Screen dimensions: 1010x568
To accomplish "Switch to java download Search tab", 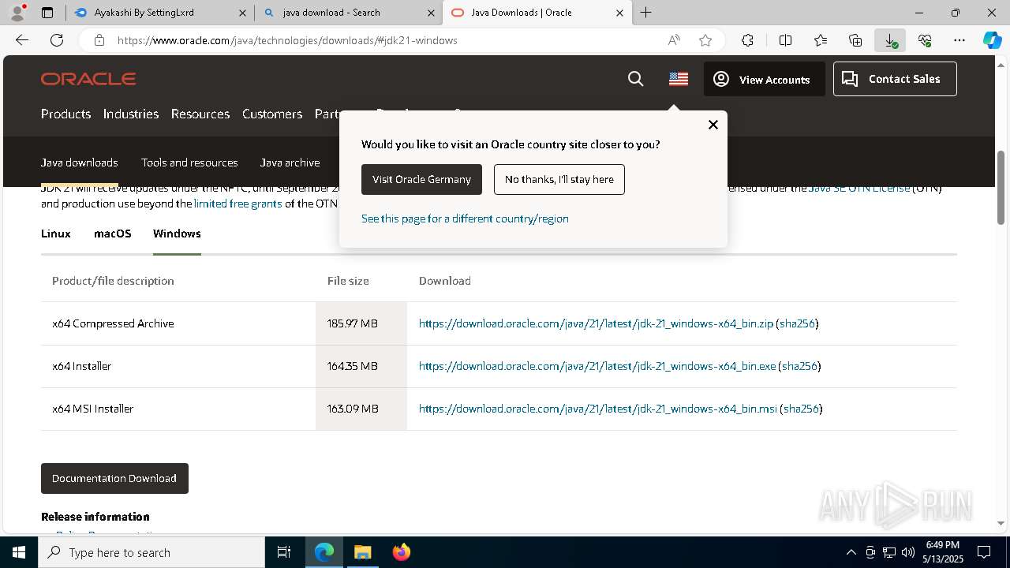I will tap(348, 13).
